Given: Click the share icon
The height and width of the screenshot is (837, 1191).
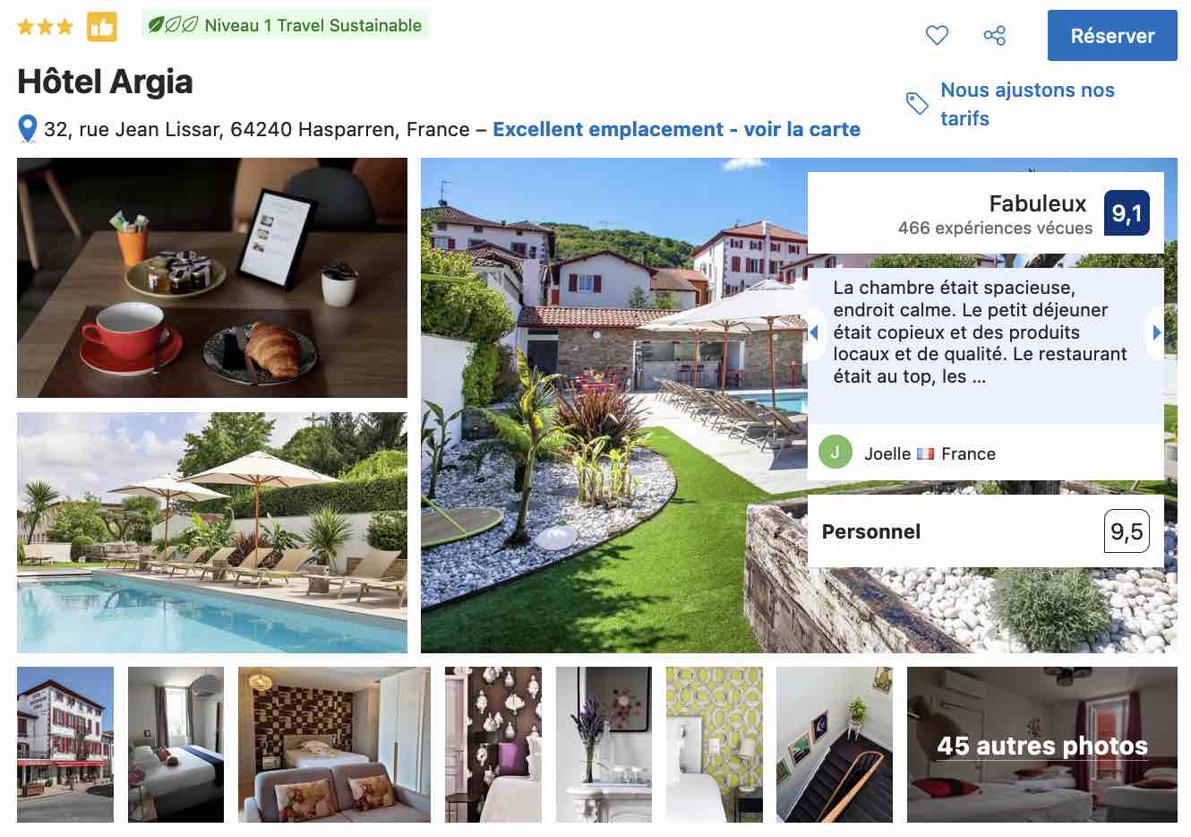Looking at the screenshot, I should 994,35.
